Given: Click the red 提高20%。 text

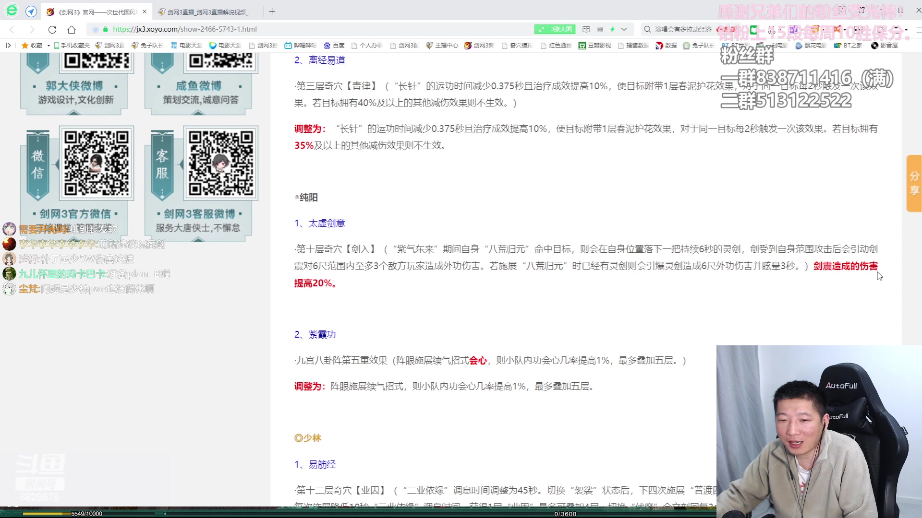Looking at the screenshot, I should (316, 283).
